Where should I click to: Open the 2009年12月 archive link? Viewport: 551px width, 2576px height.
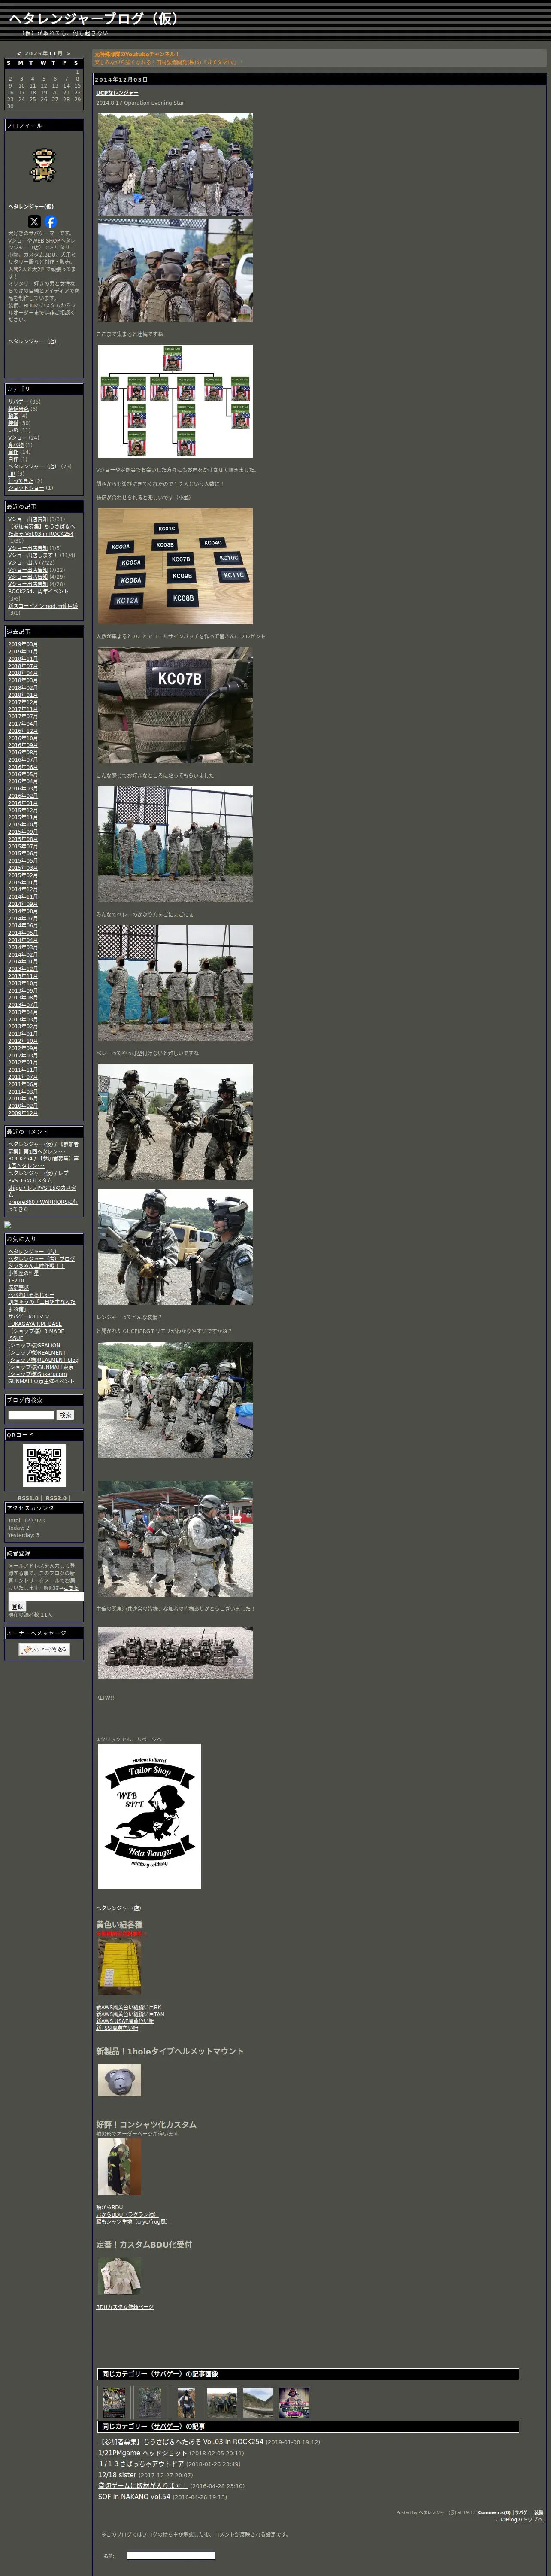click(x=23, y=1112)
